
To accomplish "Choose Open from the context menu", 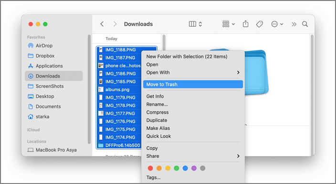I will (193, 65).
